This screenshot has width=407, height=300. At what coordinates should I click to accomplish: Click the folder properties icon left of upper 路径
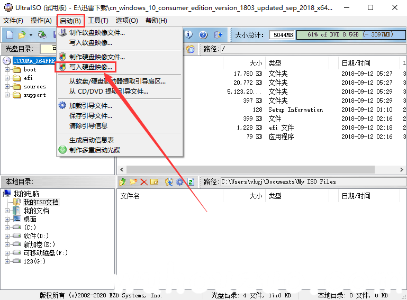point(190,49)
